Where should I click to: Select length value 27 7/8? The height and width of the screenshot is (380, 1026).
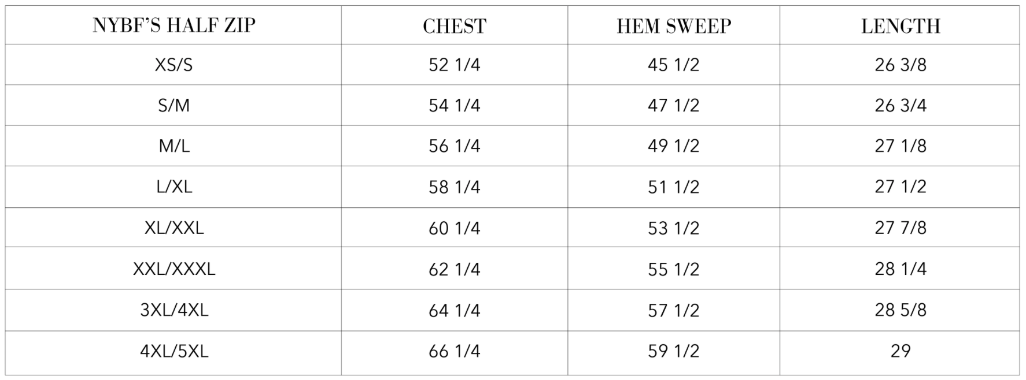pyautogui.click(x=900, y=228)
